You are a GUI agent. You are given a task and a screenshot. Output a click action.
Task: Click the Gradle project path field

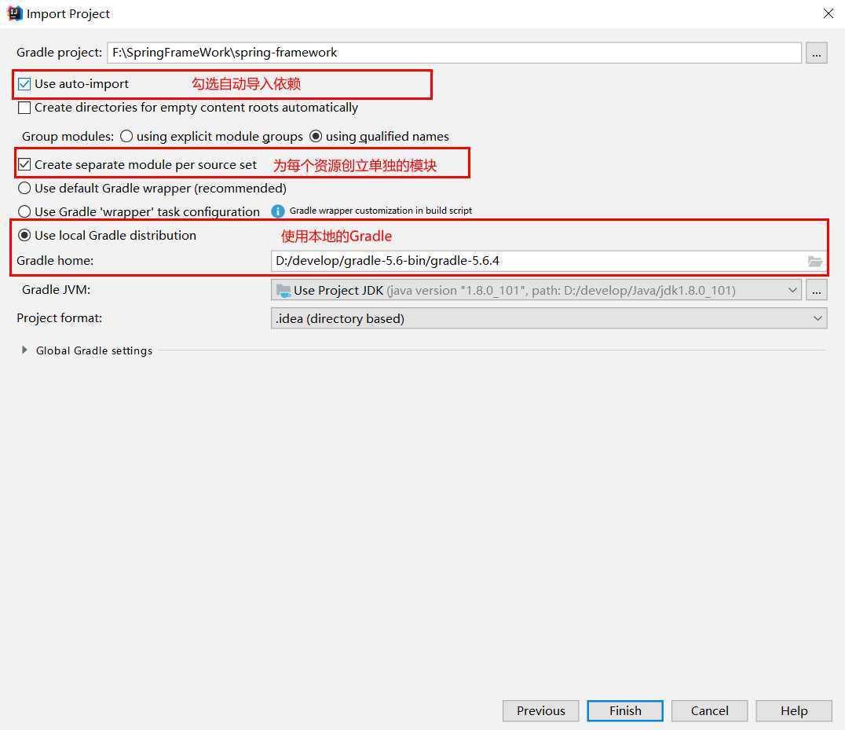click(454, 53)
